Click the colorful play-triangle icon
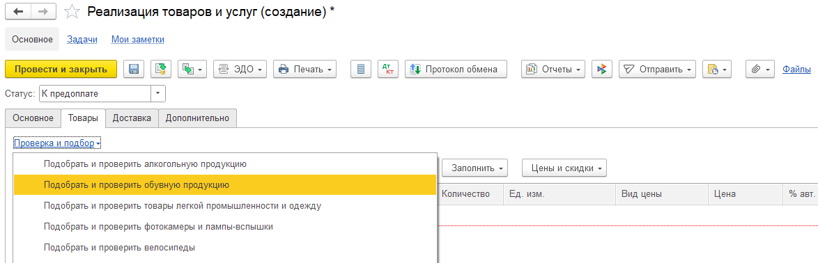Image resolution: width=818 pixels, height=263 pixels. click(x=602, y=69)
